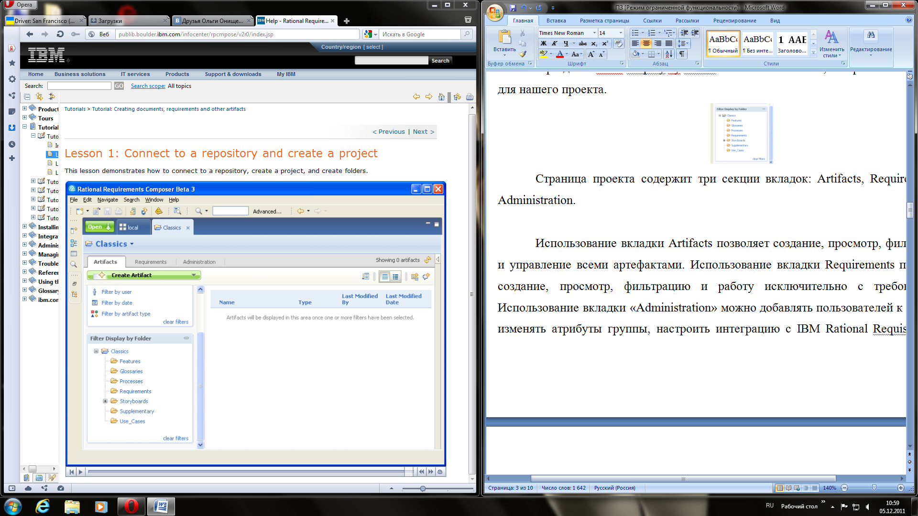Open Times New Roman font dropdown

(x=594, y=33)
